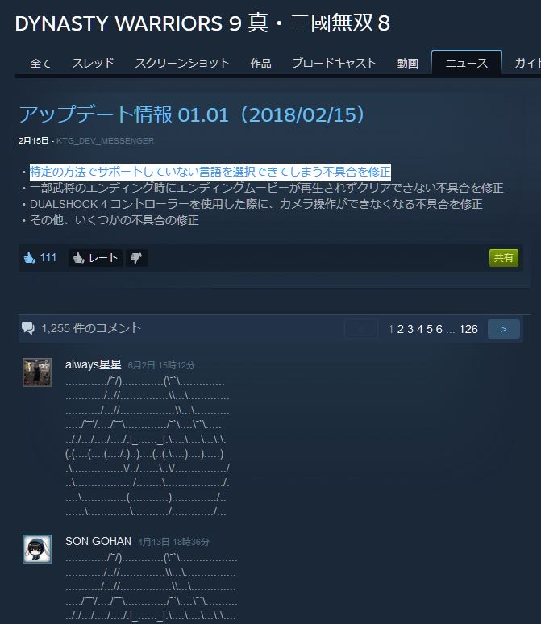Click the disabled previous page arrow
541x624 pixels.
[360, 329]
